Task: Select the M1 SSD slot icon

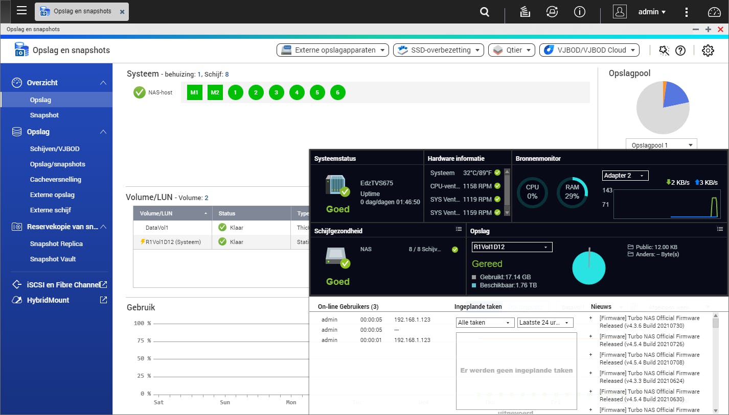Action: click(194, 92)
